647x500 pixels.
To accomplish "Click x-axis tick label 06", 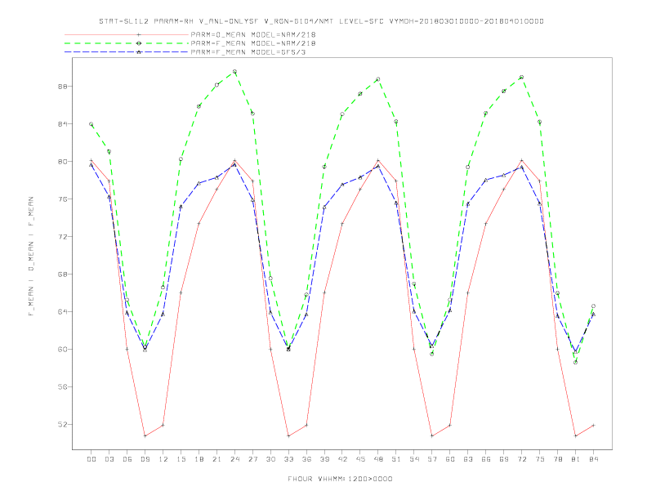I will click(x=127, y=459).
